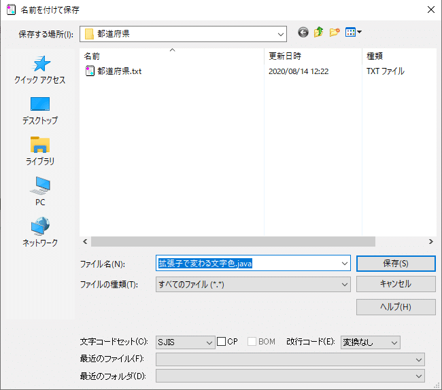Click the Help (ヘルプ) button
Image resolution: width=442 pixels, height=390 pixels.
pos(396,307)
